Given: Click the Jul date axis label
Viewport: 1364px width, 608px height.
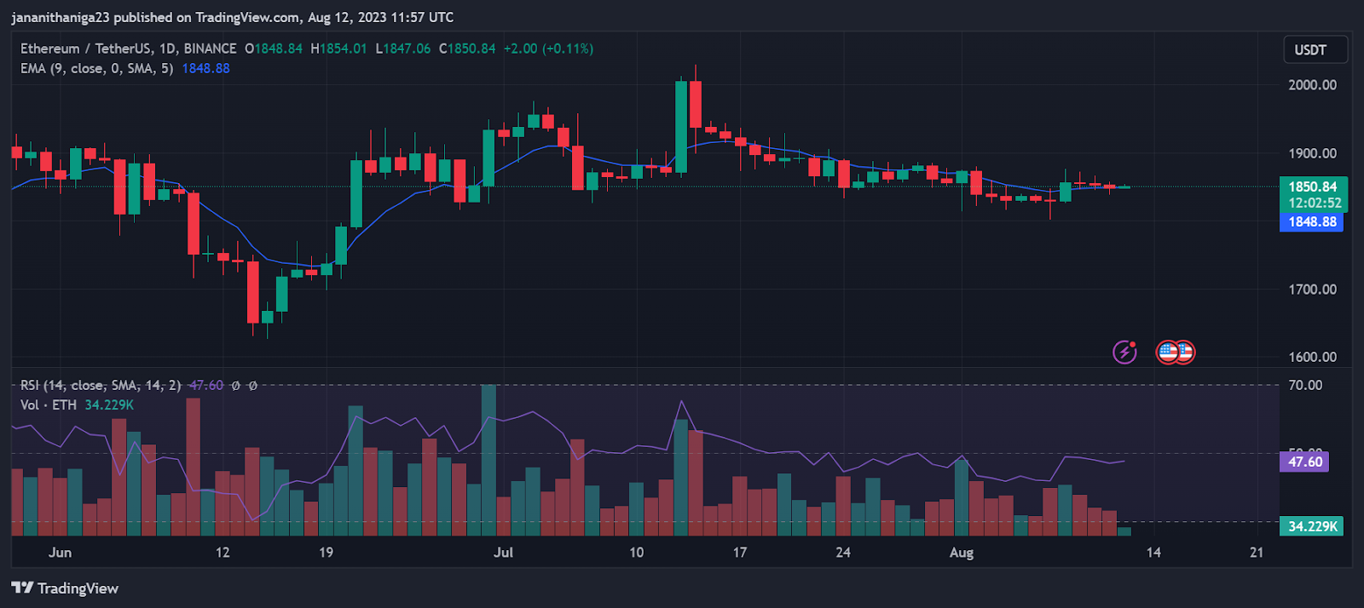Looking at the screenshot, I should tap(503, 552).
